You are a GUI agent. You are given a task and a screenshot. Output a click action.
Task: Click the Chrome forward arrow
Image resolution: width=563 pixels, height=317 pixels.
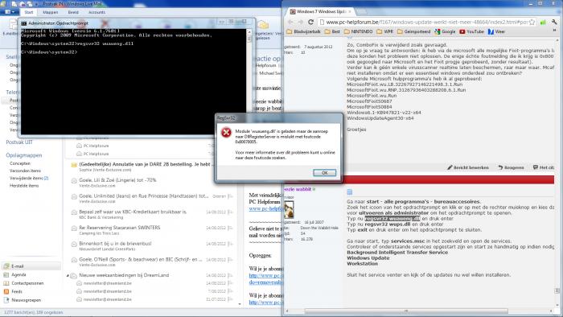coord(300,23)
